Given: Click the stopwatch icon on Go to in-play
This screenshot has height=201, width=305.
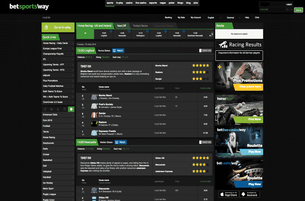Looking at the screenshot, I should [x=46, y=27].
